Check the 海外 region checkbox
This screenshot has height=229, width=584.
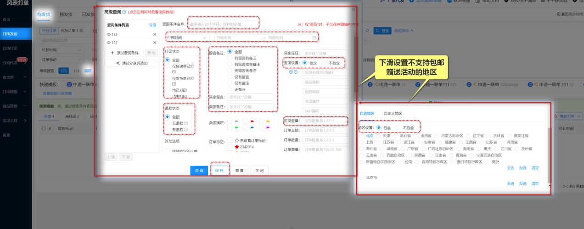(x=487, y=162)
